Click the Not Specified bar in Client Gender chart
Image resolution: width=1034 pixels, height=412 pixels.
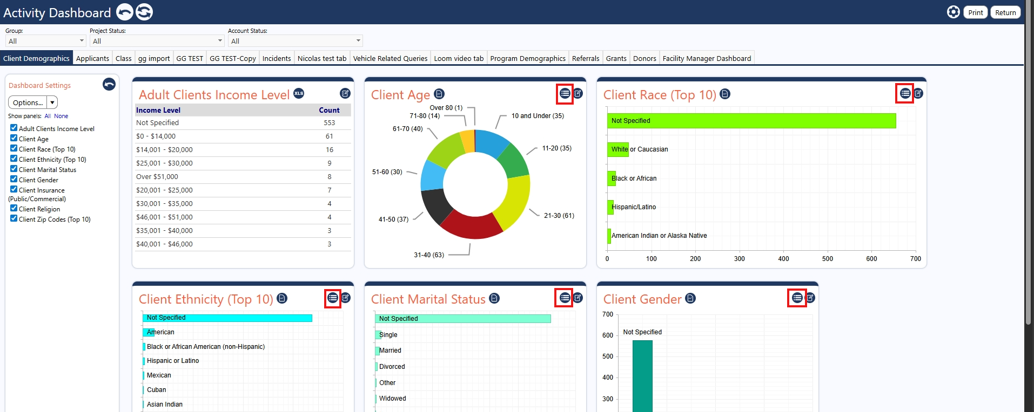click(x=642, y=376)
